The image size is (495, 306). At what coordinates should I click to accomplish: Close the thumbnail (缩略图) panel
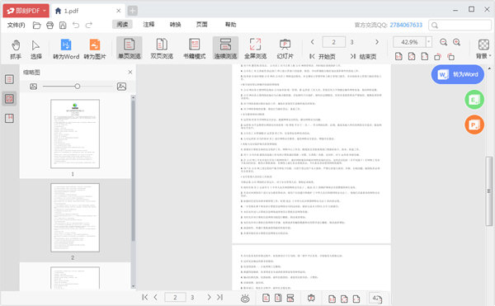click(130, 73)
